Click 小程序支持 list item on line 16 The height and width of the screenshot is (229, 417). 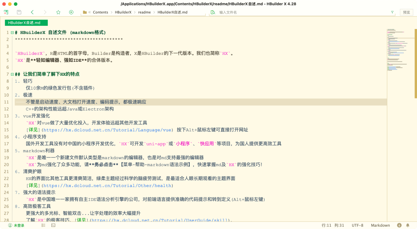pyautogui.click(x=35, y=137)
